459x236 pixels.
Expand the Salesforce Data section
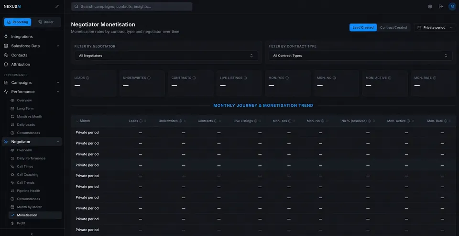click(x=58, y=46)
